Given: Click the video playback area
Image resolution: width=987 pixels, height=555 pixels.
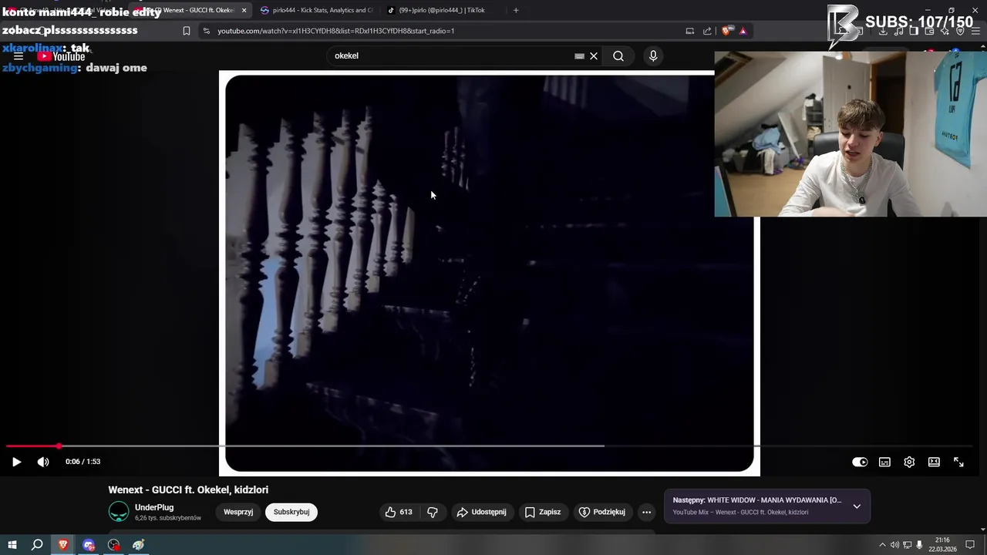Looking at the screenshot, I should [x=489, y=273].
